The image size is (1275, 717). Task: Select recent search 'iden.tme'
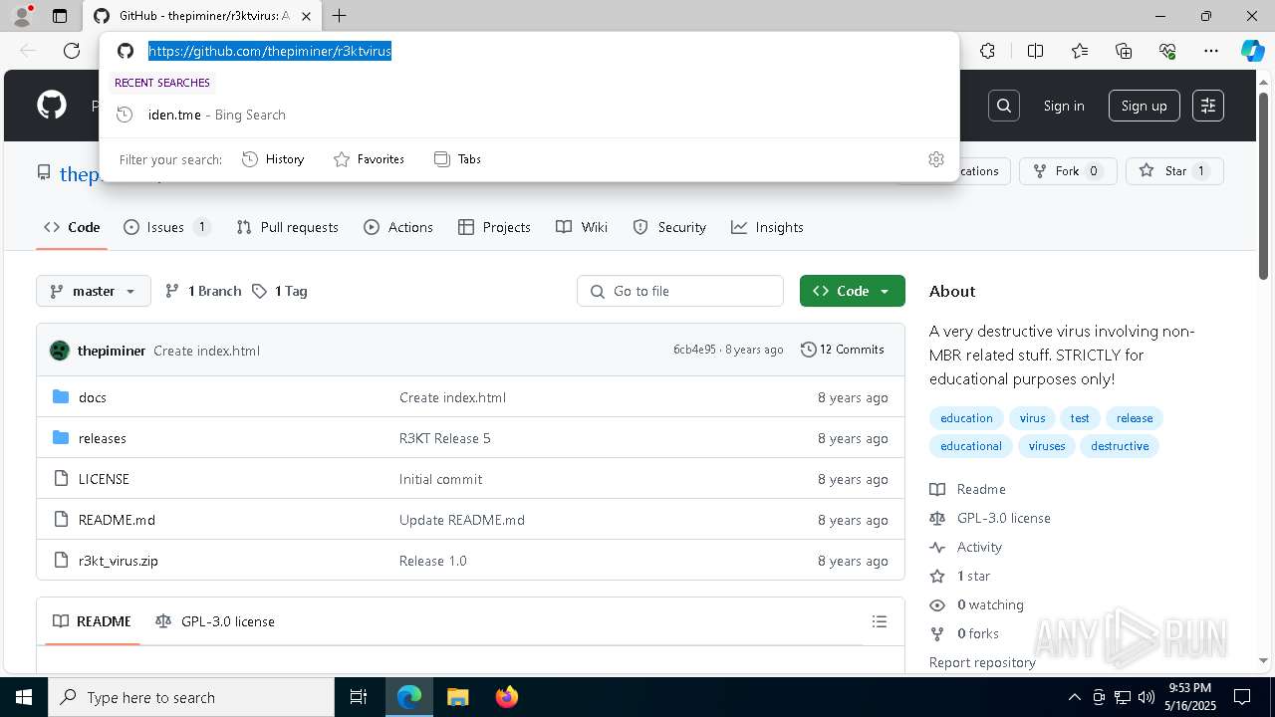point(529,115)
